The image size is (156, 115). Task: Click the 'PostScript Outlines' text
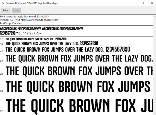11,23
